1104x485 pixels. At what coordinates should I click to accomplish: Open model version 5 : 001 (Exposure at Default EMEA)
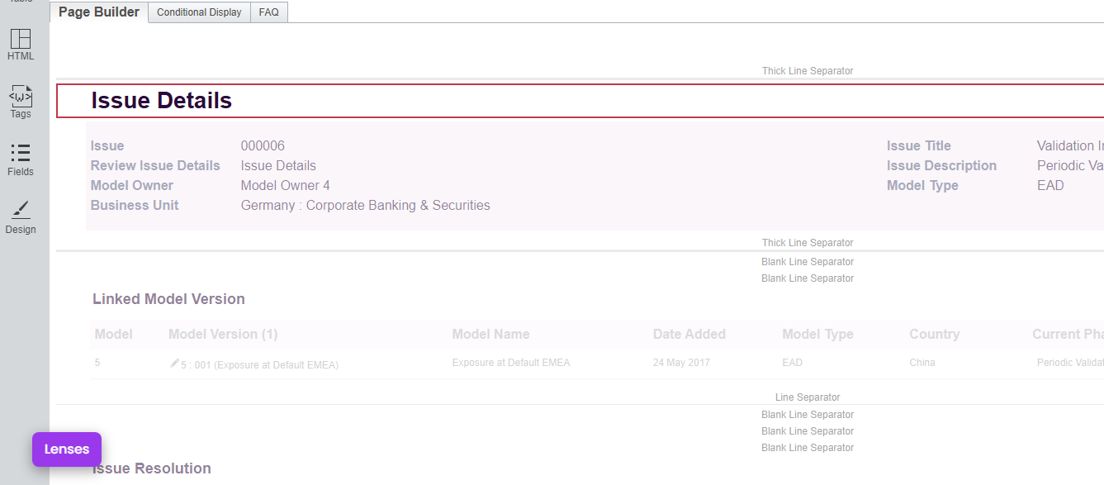pyautogui.click(x=259, y=364)
